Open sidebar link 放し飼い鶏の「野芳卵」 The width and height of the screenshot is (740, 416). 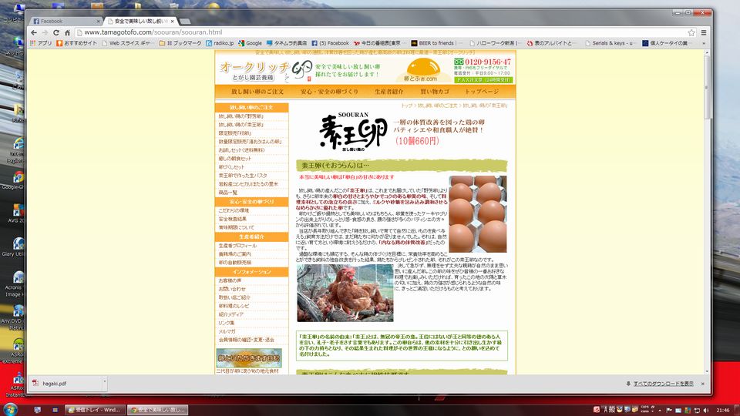coord(241,116)
